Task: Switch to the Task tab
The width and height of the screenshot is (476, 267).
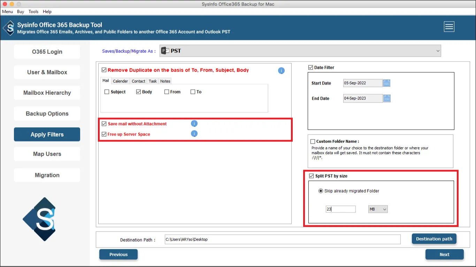Action: [x=153, y=81]
